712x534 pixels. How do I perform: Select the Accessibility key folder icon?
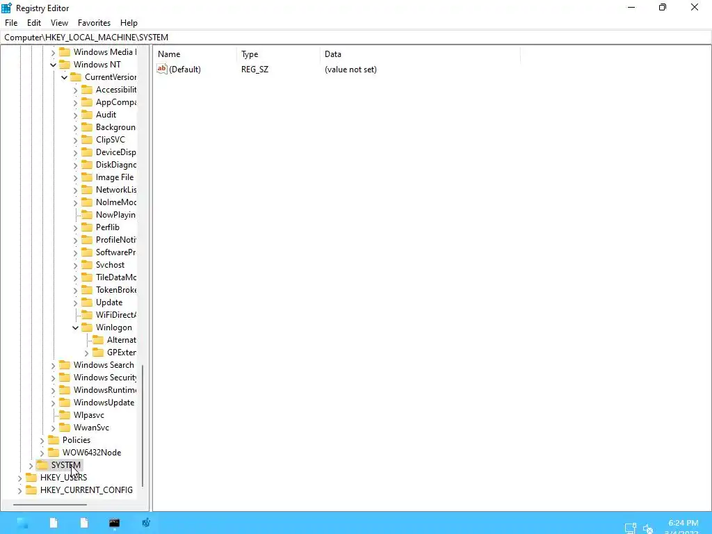click(87, 90)
